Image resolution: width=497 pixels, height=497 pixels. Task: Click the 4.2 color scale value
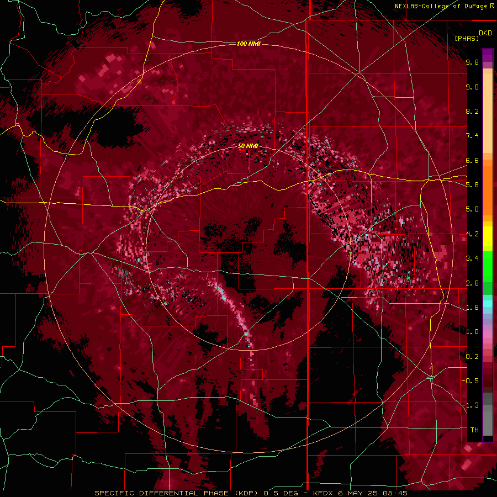(x=472, y=234)
